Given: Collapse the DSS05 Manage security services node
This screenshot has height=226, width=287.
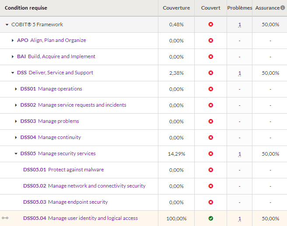Looking at the screenshot, I should pyautogui.click(x=16, y=153).
